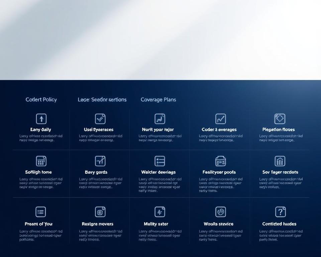Open the graph icon above Bavy gords
The width and height of the screenshot is (321, 257).
pyautogui.click(x=100, y=161)
